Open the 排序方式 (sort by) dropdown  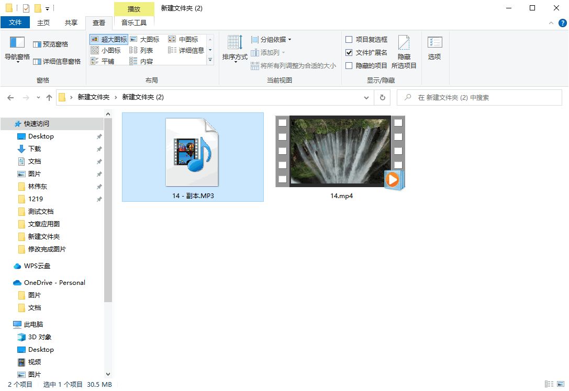click(234, 50)
